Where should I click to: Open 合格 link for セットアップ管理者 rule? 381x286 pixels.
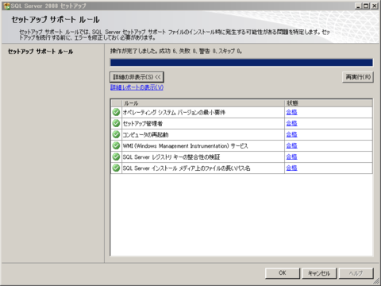click(291, 123)
